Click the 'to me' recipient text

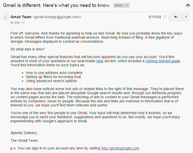15,23
